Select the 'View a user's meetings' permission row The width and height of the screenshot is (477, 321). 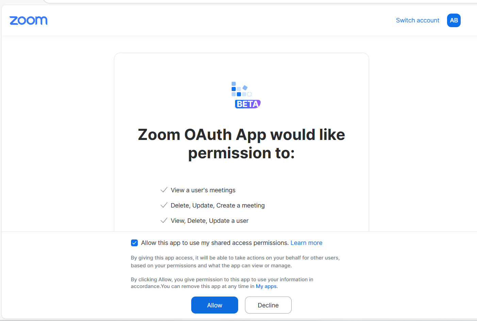[203, 190]
